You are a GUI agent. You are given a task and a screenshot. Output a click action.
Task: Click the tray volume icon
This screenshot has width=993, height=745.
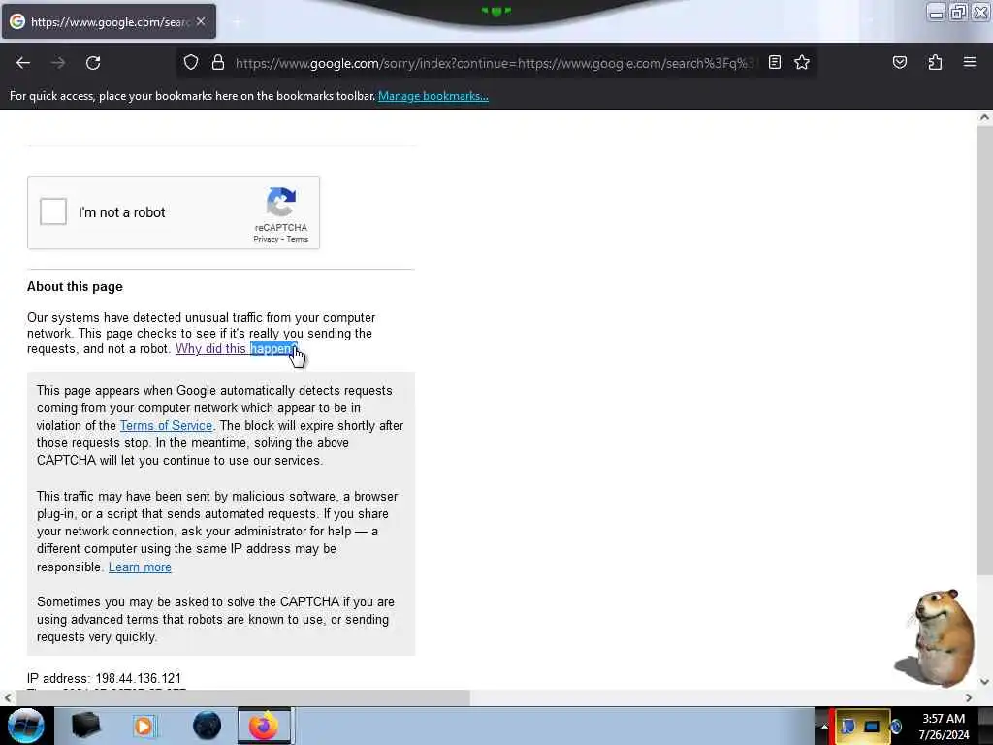(895, 726)
